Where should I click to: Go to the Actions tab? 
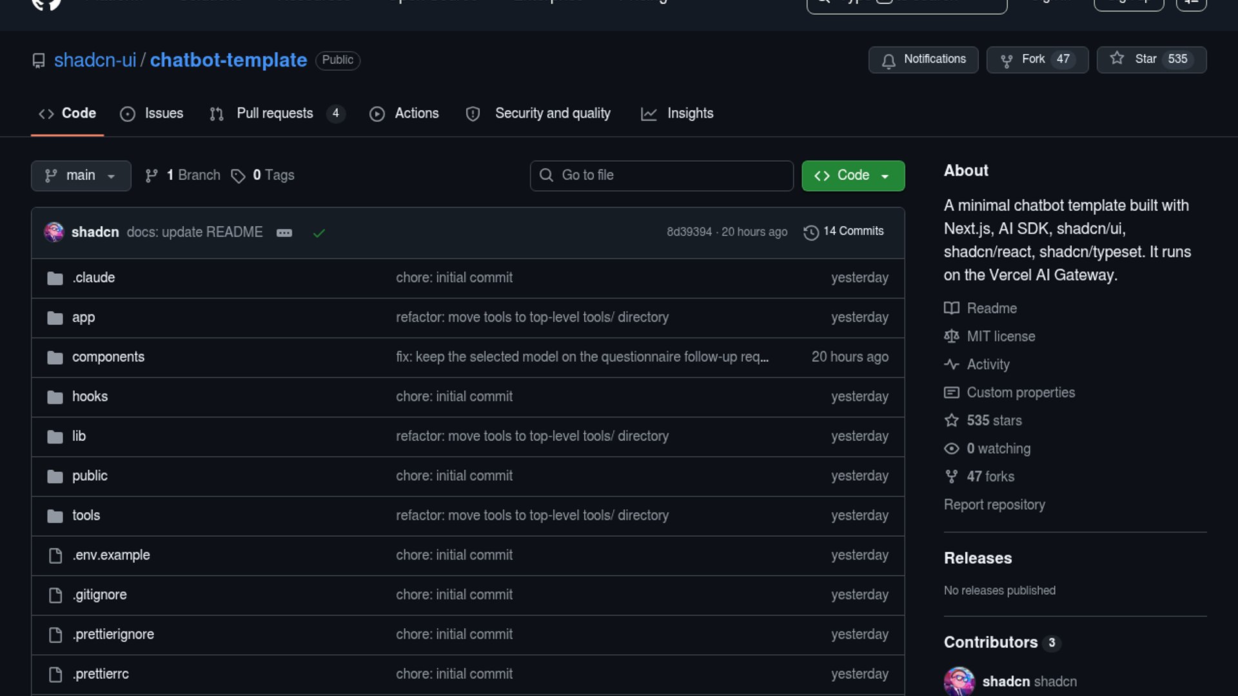(x=404, y=113)
